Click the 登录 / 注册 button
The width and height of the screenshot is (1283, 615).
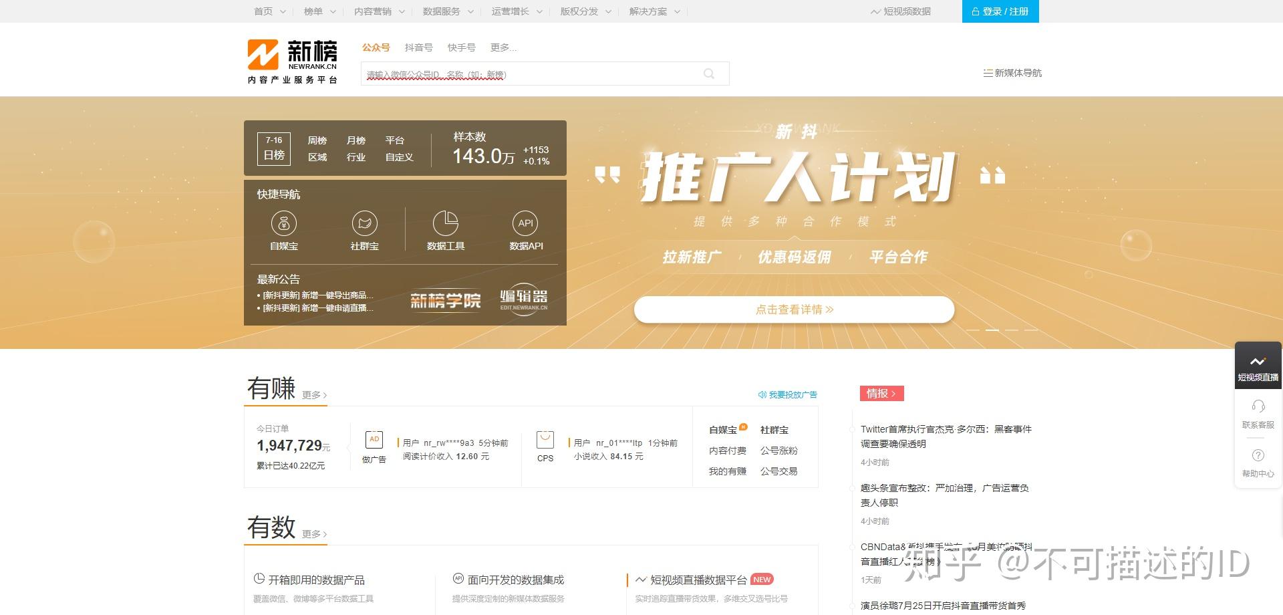coord(1000,11)
